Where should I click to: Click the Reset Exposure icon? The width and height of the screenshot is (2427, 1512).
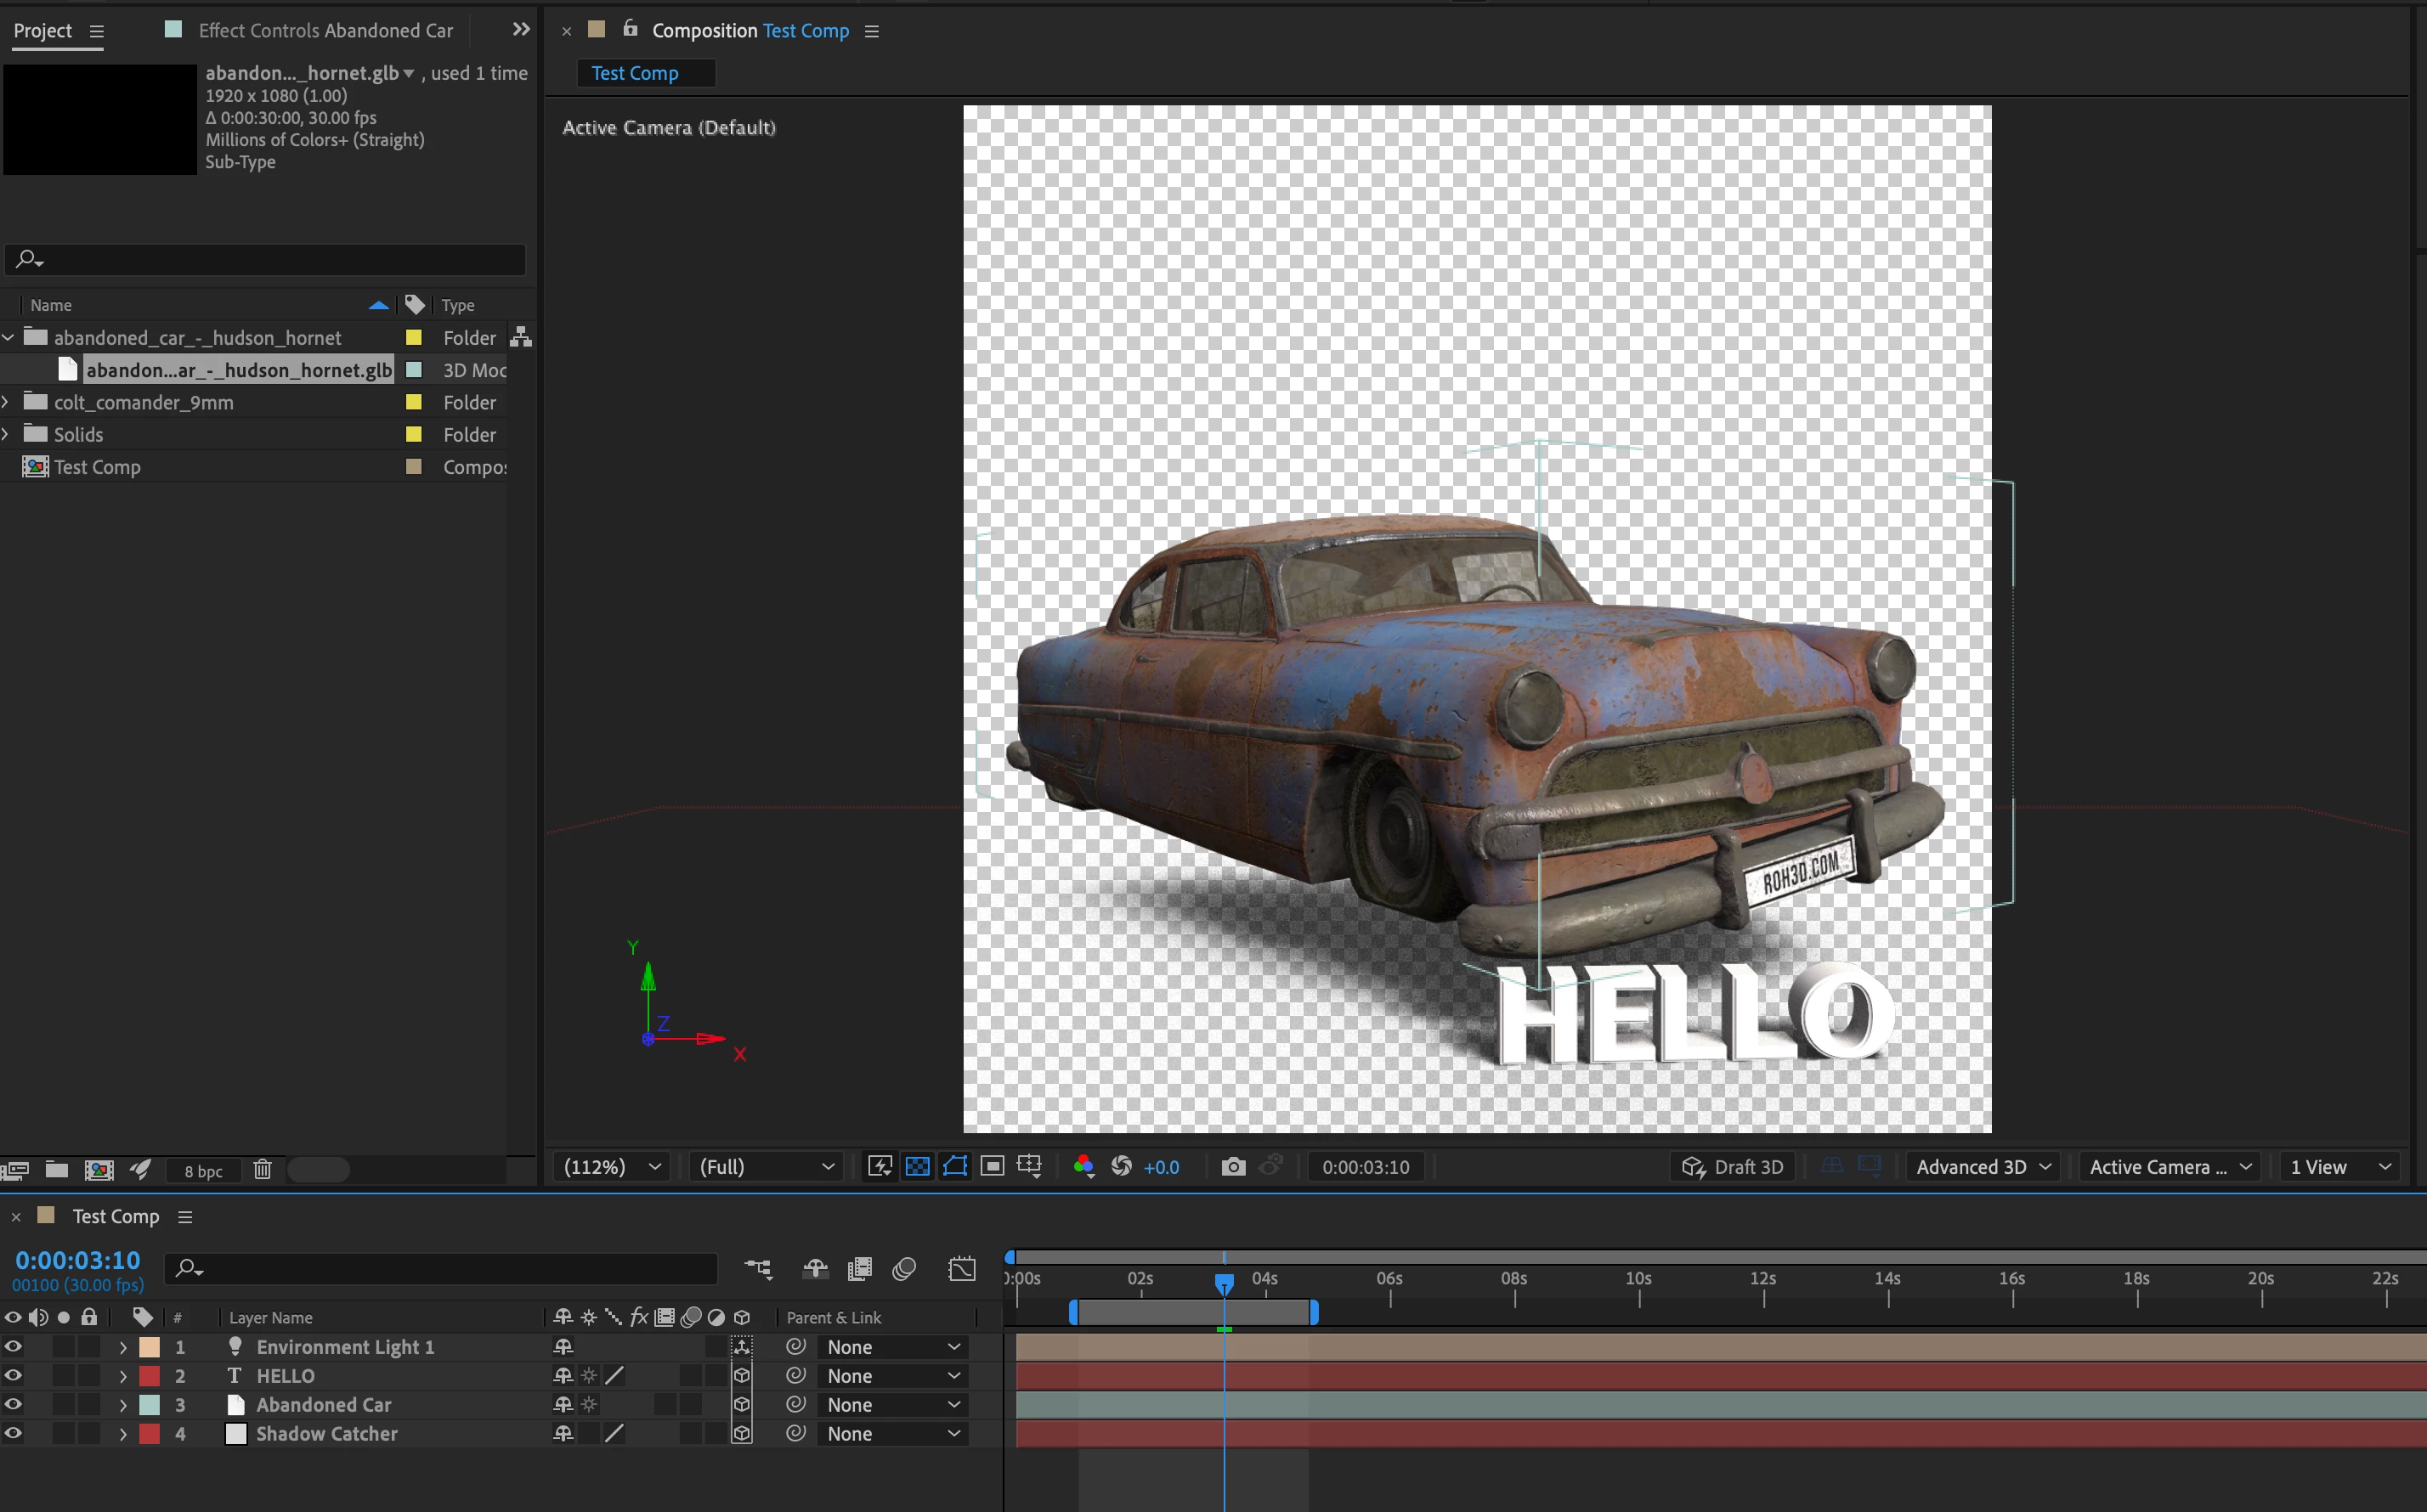point(1122,1166)
